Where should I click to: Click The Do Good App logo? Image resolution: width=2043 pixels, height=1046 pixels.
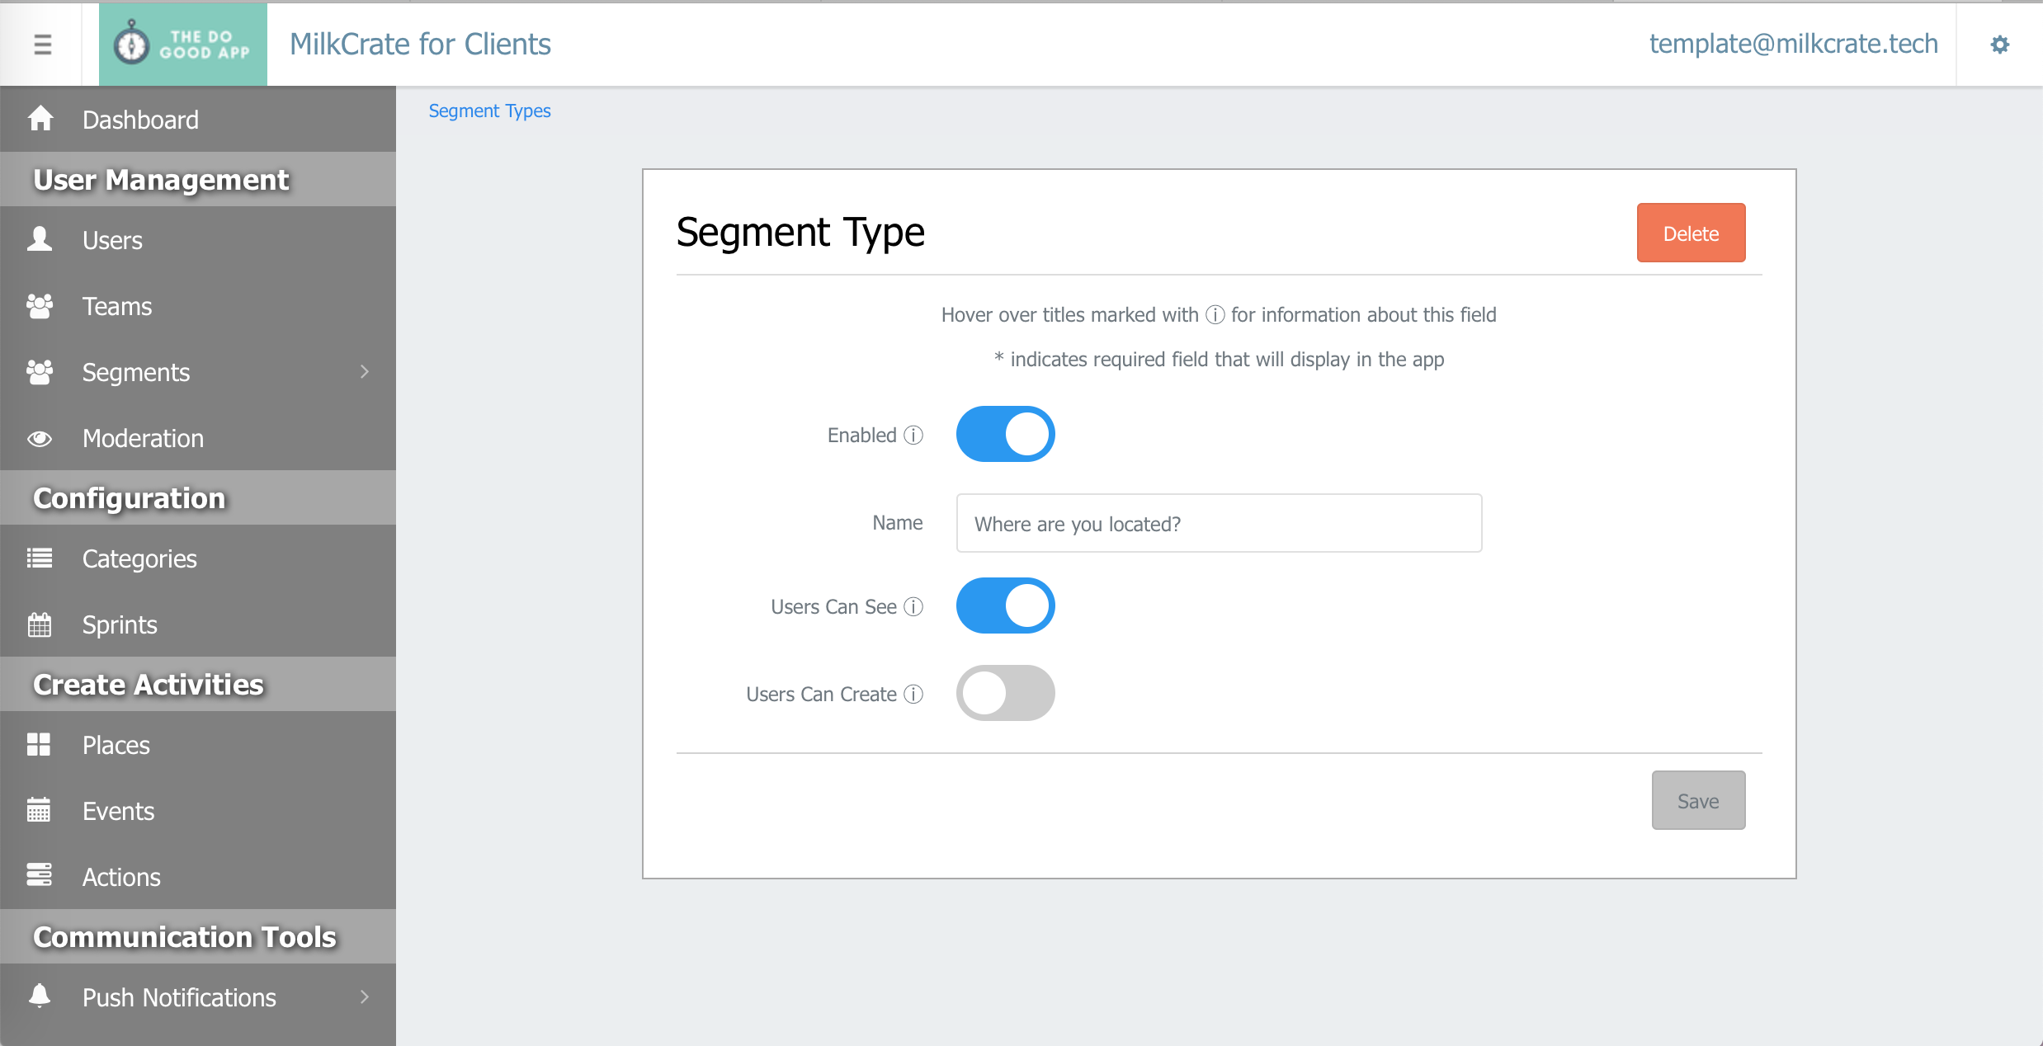click(183, 45)
